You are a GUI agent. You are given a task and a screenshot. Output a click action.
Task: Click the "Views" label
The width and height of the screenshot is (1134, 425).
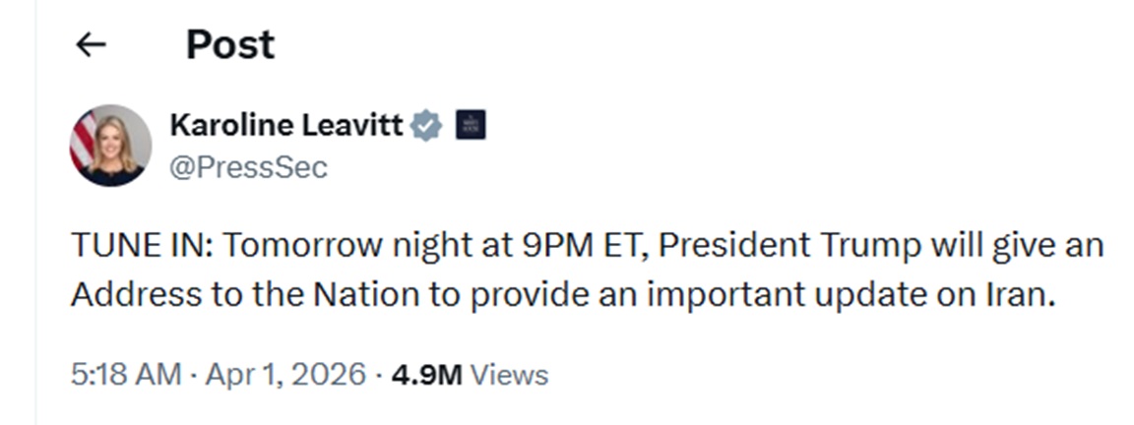click(x=509, y=375)
